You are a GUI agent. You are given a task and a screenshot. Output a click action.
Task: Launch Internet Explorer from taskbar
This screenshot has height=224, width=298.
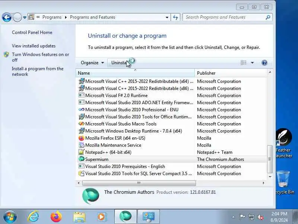pyautogui.click(x=33, y=217)
